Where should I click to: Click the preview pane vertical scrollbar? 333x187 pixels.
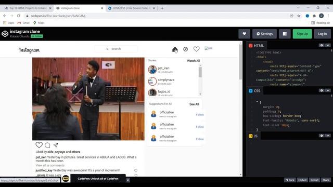240,62
